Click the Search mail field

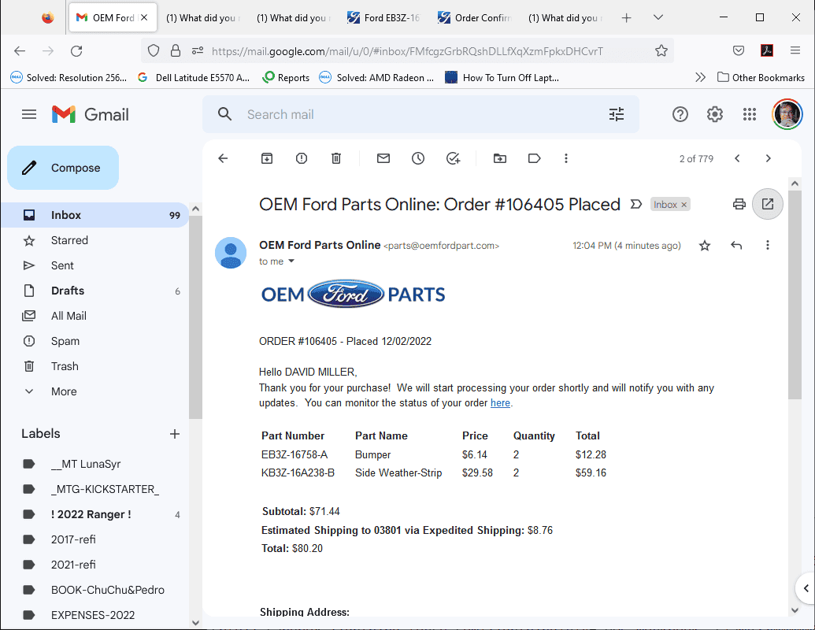[420, 114]
